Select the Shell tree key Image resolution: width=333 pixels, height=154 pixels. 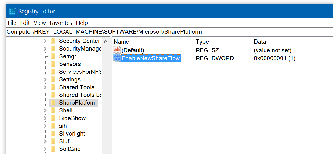click(x=66, y=110)
